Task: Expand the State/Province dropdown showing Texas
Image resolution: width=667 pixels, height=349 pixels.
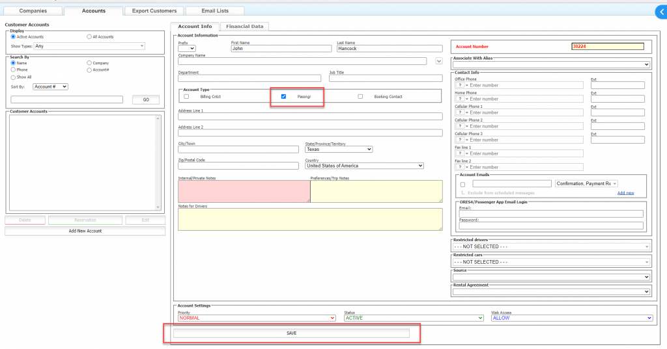Action: (x=338, y=149)
